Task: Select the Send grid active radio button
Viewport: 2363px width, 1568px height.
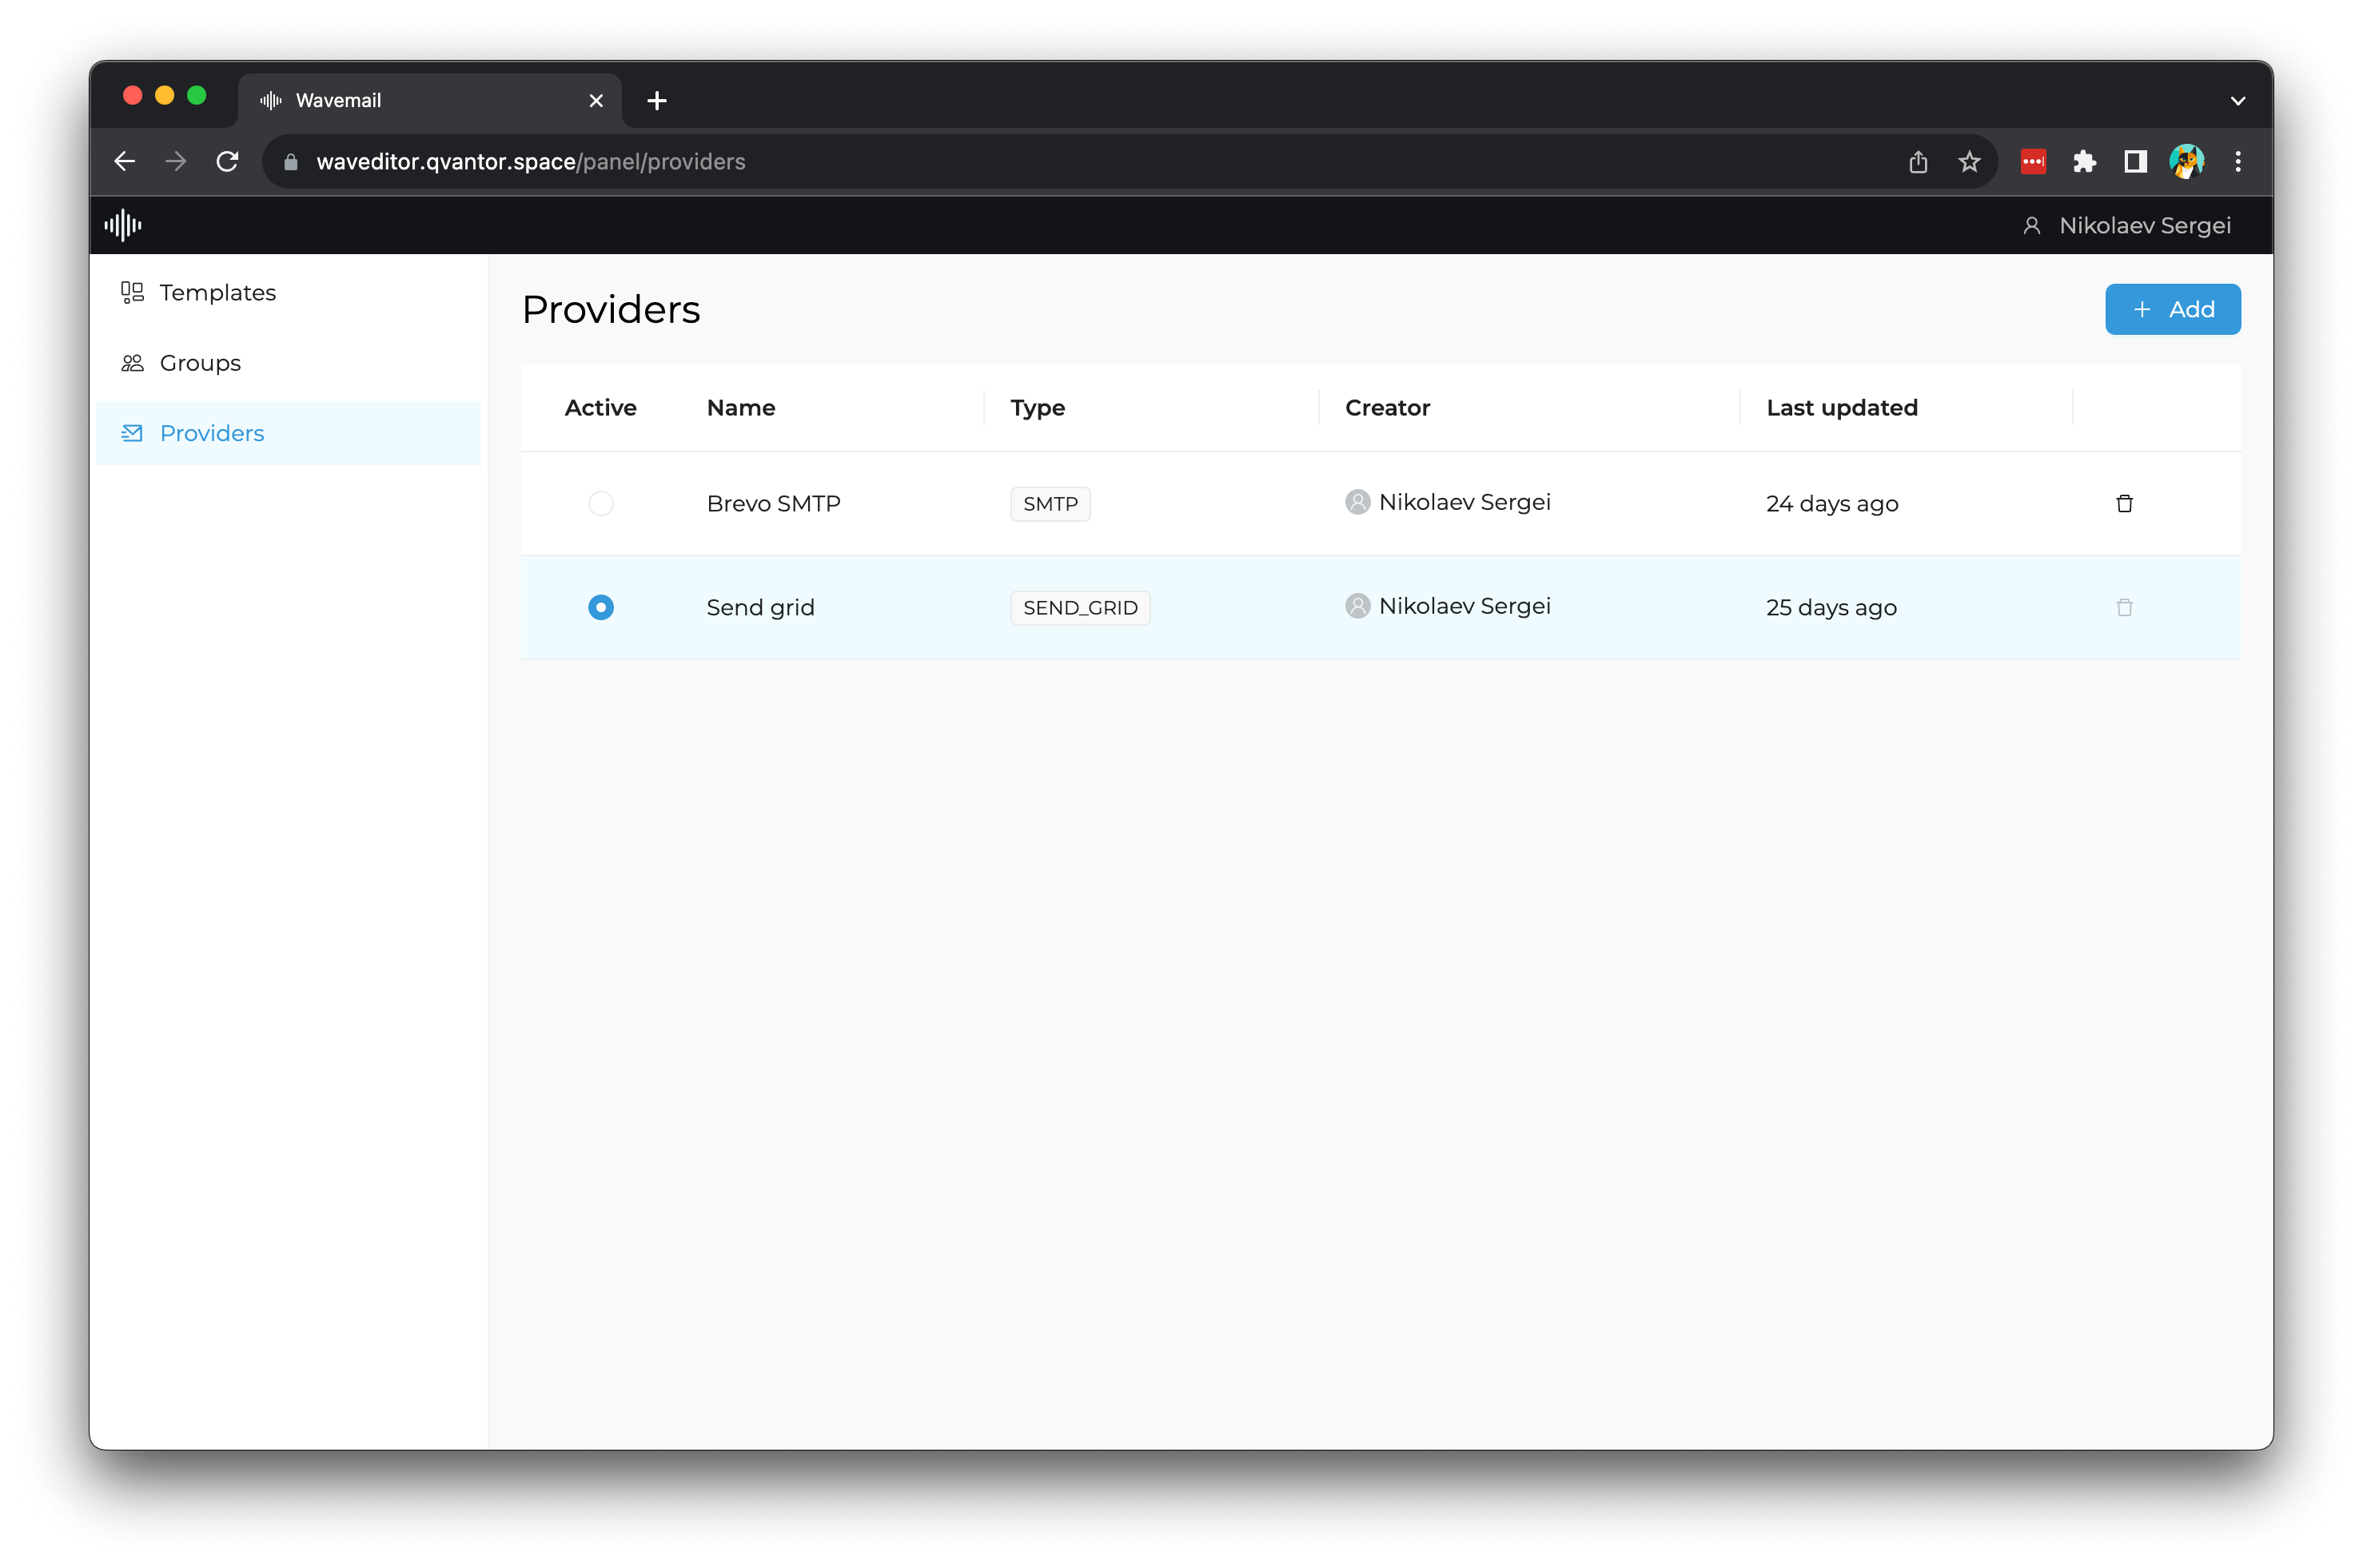Action: coord(601,607)
